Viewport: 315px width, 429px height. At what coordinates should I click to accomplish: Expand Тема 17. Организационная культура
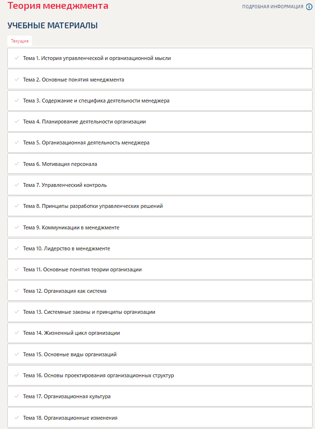coord(160,396)
